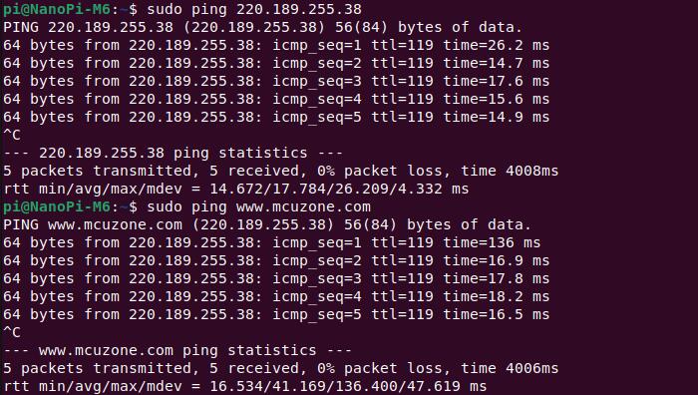
Task: Click rtt value 14.672/17.784/26.209/4.332
Action: (x=326, y=189)
